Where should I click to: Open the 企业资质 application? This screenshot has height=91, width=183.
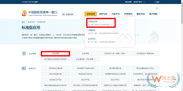(55, 53)
